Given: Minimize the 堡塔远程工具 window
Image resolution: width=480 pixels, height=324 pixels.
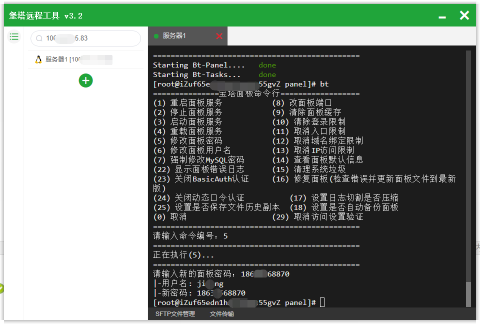Looking at the screenshot, I should [442, 17].
